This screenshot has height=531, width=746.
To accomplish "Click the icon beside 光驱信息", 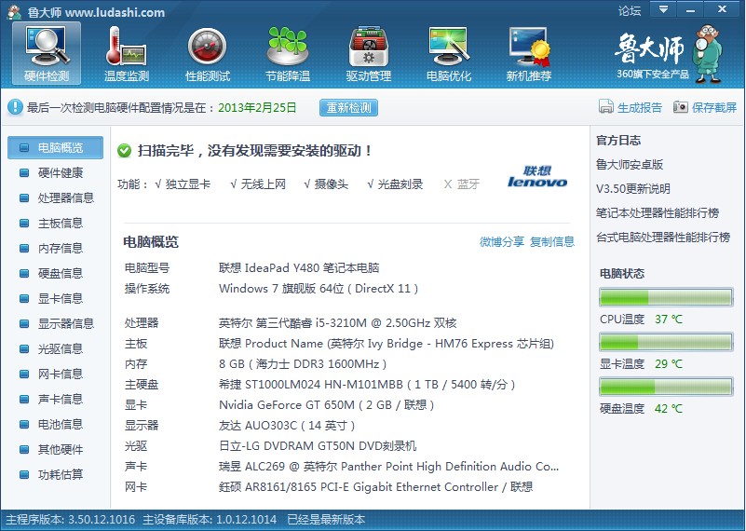I will pos(24,349).
